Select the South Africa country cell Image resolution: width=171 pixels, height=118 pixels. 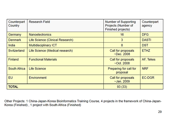(17, 69)
